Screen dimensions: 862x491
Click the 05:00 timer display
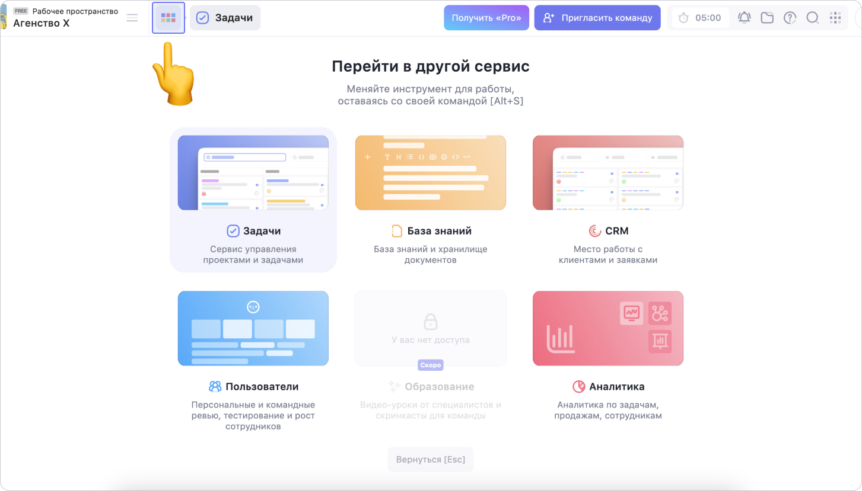[708, 18]
